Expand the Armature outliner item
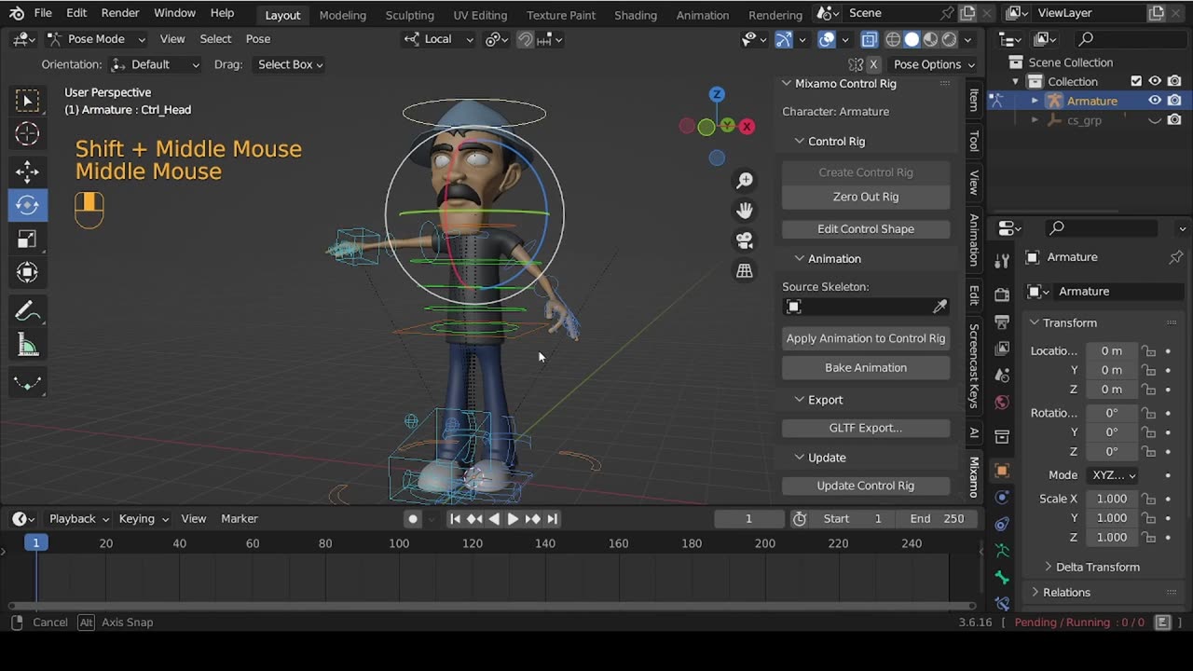This screenshot has width=1193, height=671. click(x=1035, y=101)
